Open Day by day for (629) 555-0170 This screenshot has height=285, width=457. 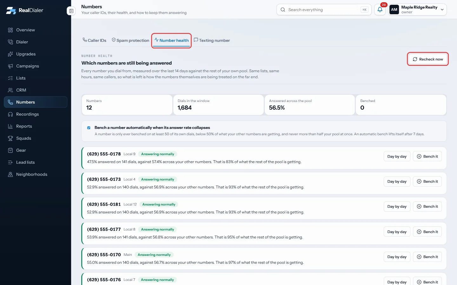pos(397,257)
